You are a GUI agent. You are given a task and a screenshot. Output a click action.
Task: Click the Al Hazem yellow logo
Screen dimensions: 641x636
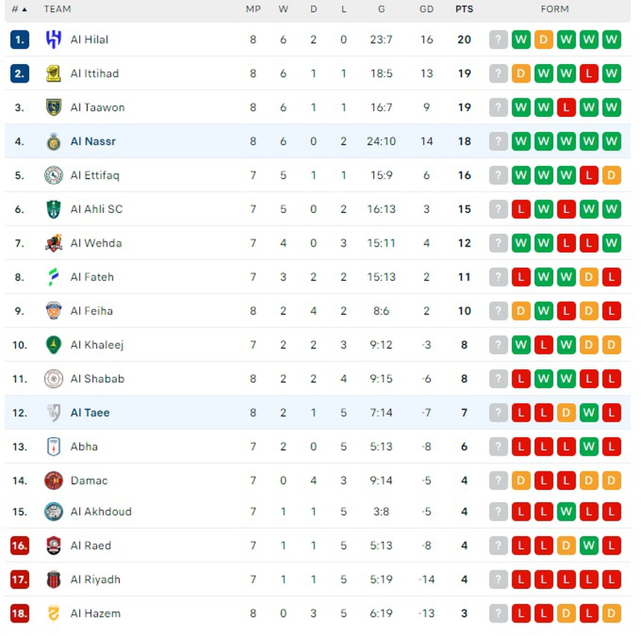point(54,614)
